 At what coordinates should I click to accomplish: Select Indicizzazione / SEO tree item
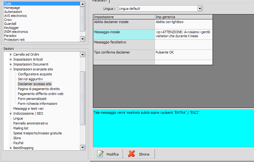[x=28, y=114]
